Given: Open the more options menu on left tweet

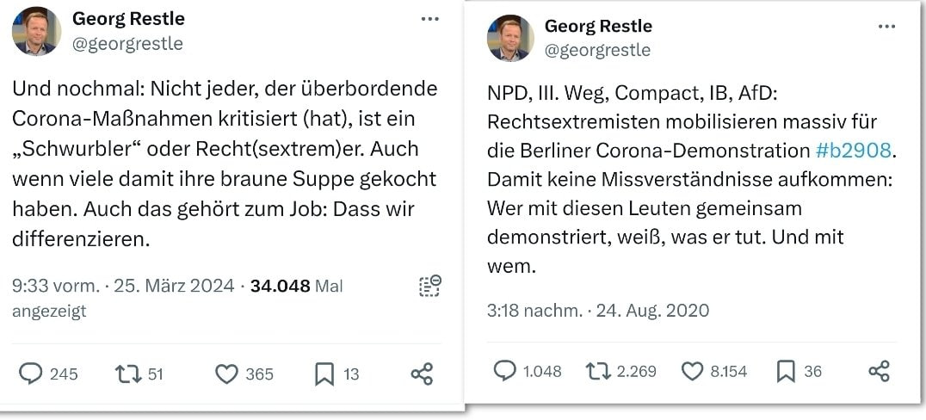Looking at the screenshot, I should point(431,19).
